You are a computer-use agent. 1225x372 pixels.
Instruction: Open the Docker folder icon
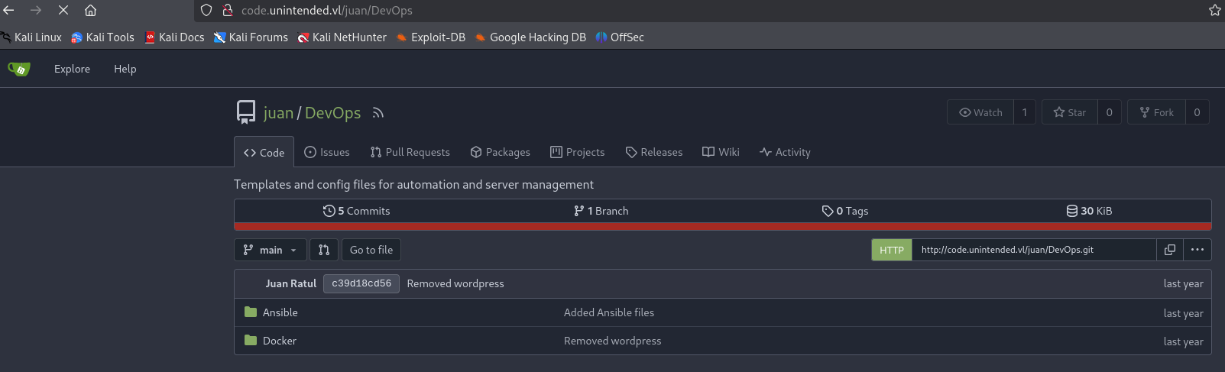tap(251, 340)
